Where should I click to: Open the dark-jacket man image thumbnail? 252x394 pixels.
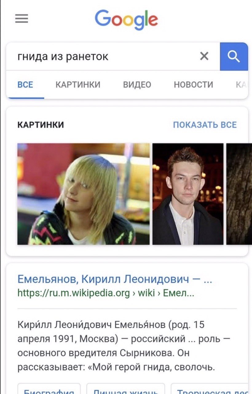coord(188,194)
